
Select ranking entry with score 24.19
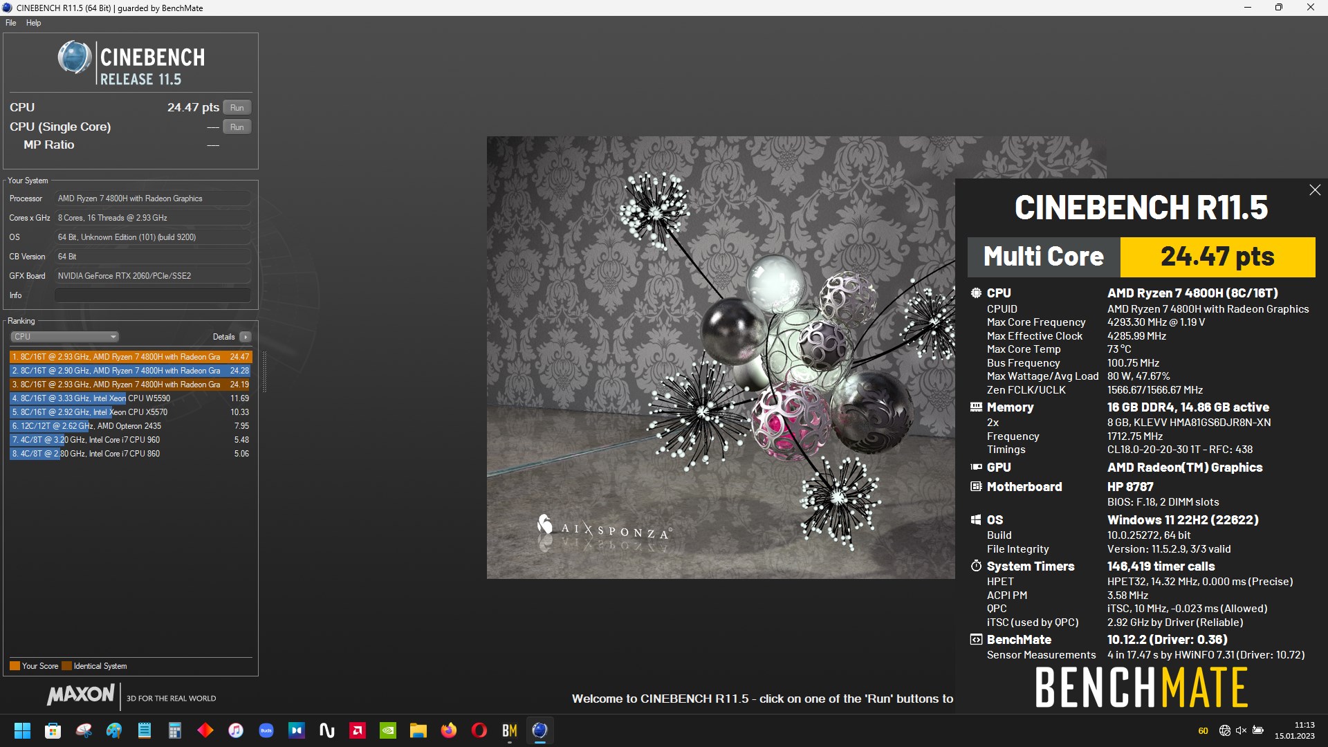(x=131, y=385)
